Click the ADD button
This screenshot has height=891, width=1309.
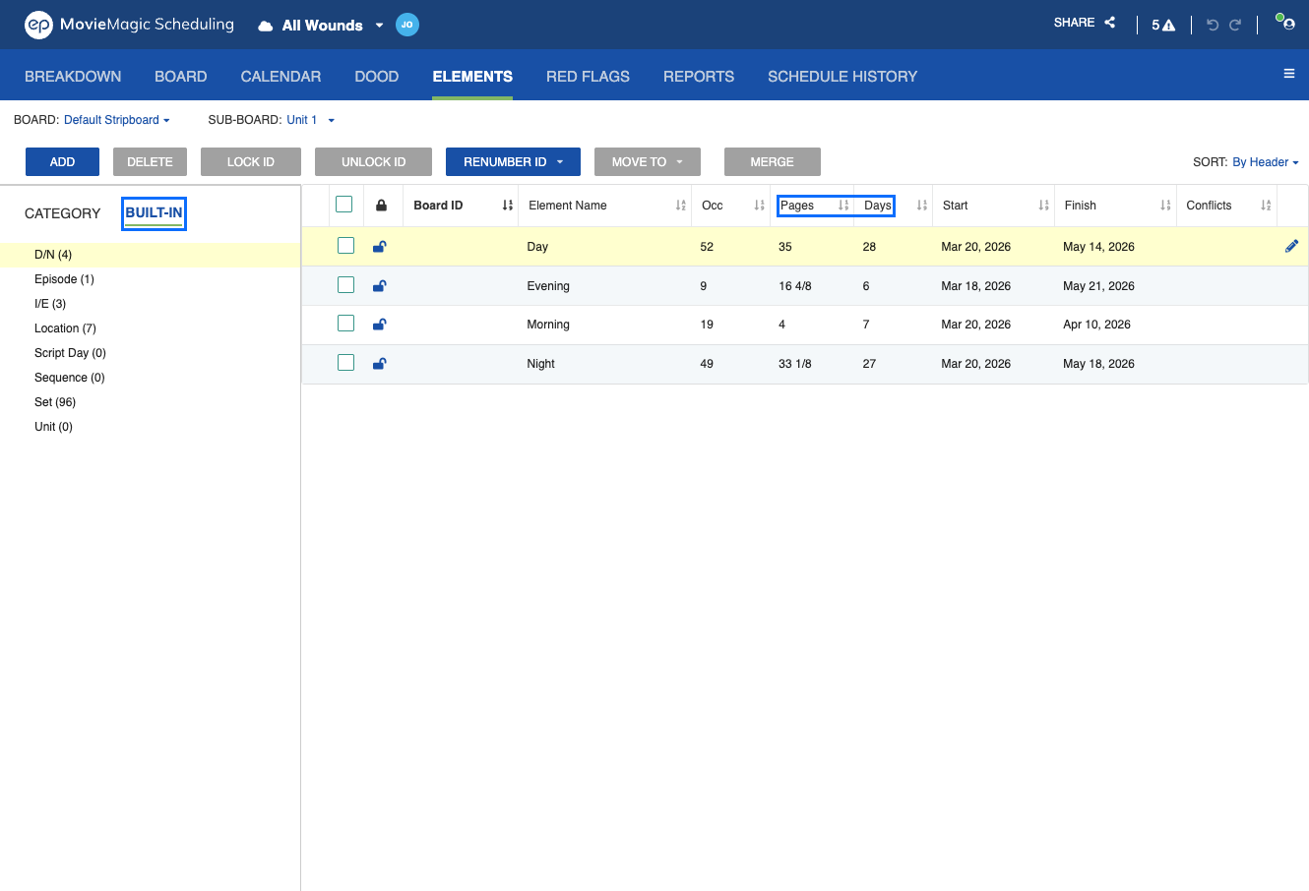[62, 161]
